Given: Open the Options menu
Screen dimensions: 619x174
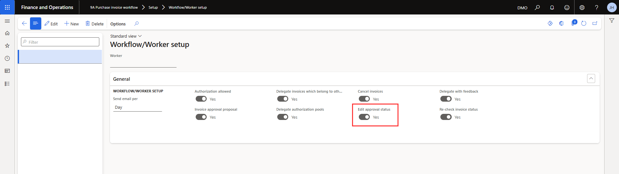Looking at the screenshot, I should click(x=118, y=24).
